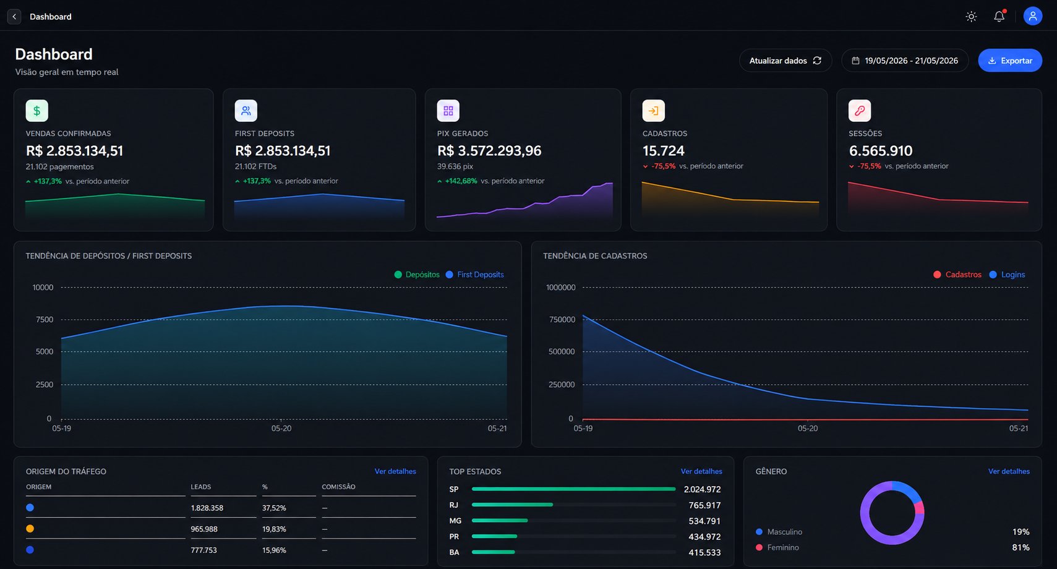This screenshot has width=1057, height=569.
Task: Click the PR state progress bar
Action: [x=573, y=536]
